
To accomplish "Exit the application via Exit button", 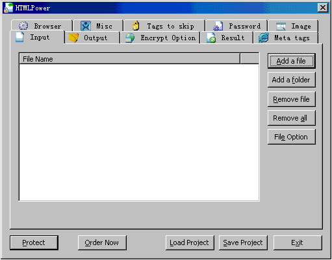I will [x=298, y=242].
